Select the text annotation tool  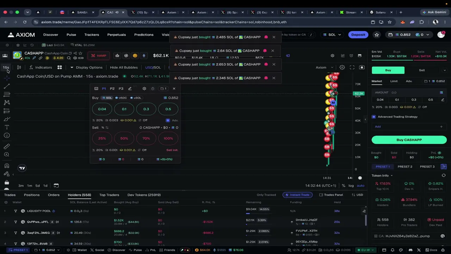7,127
